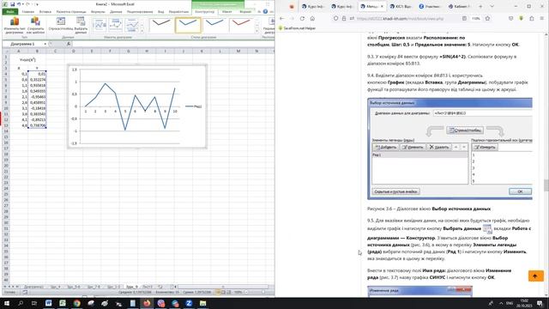Click the line chart plot area

click(130, 106)
